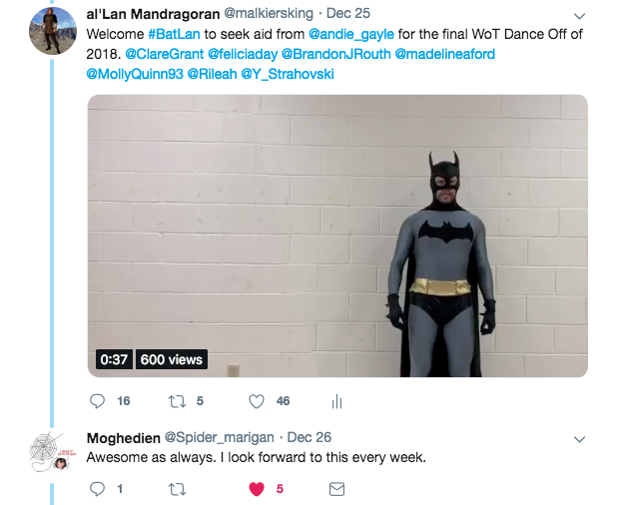Open al'Lan Mandragoran's profile avatar
623x505 pixels.
tap(53, 31)
